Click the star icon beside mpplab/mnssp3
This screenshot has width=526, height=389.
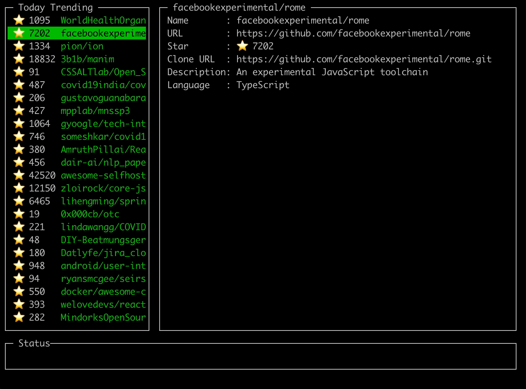tap(19, 111)
